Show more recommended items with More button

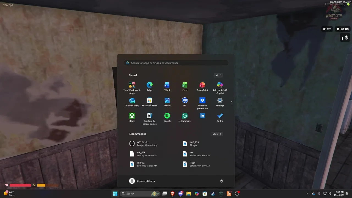217,134
